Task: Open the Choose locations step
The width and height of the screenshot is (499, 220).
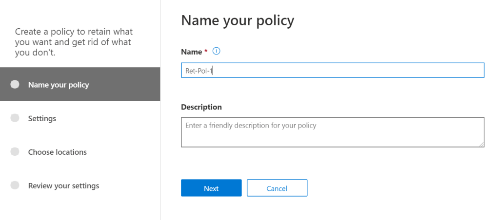Action: [x=57, y=152]
